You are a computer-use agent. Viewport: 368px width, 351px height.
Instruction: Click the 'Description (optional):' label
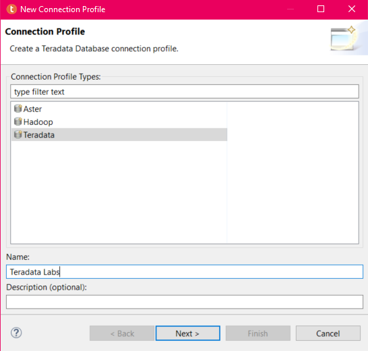[x=47, y=288]
